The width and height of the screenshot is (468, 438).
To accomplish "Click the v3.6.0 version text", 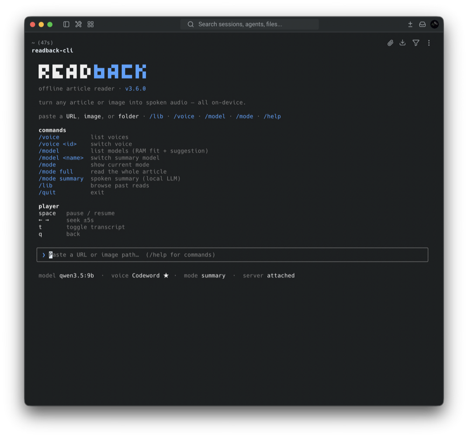I will pos(135,88).
